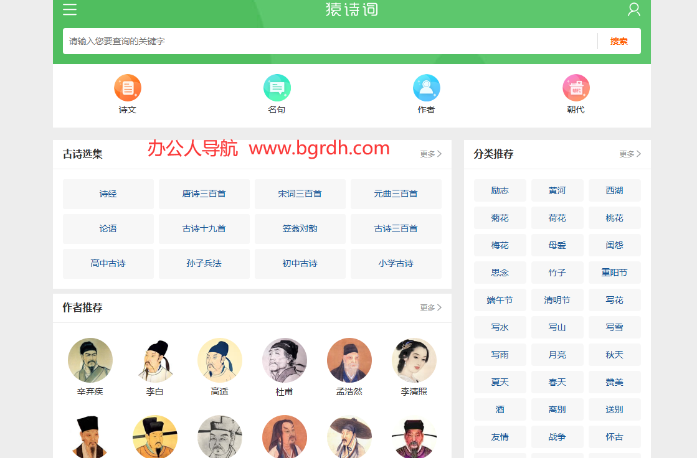Screen dimensions: 697x458
Task: Focus the keyword search input field
Action: click(330, 41)
